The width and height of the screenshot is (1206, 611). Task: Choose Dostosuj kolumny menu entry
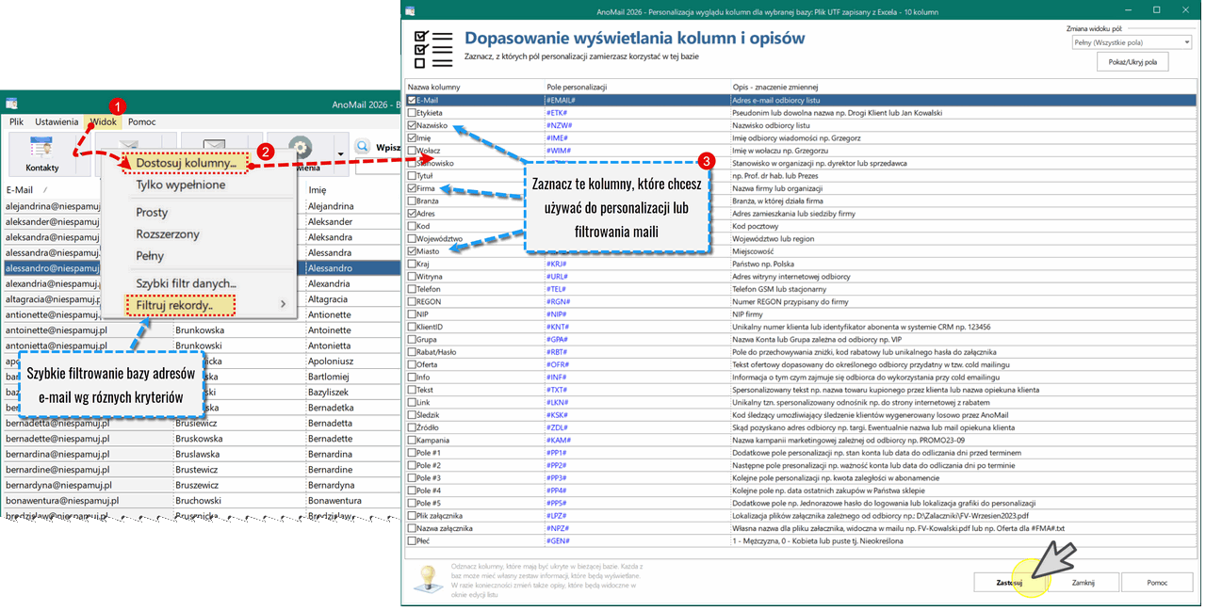187,163
